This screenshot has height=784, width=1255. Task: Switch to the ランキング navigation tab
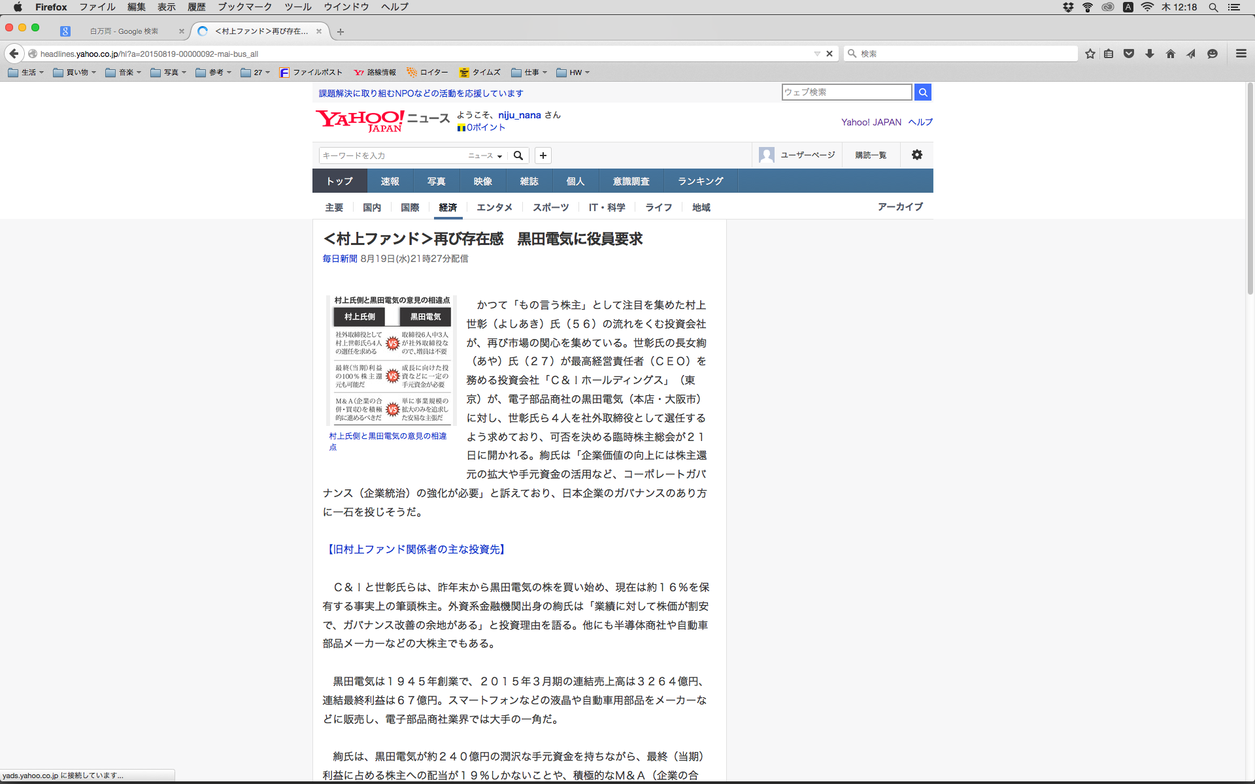700,181
